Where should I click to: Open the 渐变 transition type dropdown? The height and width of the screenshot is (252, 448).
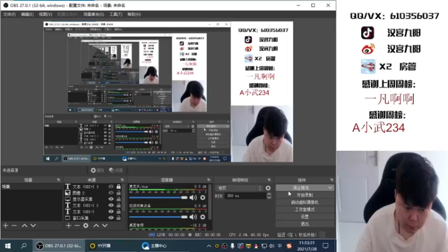(x=239, y=188)
